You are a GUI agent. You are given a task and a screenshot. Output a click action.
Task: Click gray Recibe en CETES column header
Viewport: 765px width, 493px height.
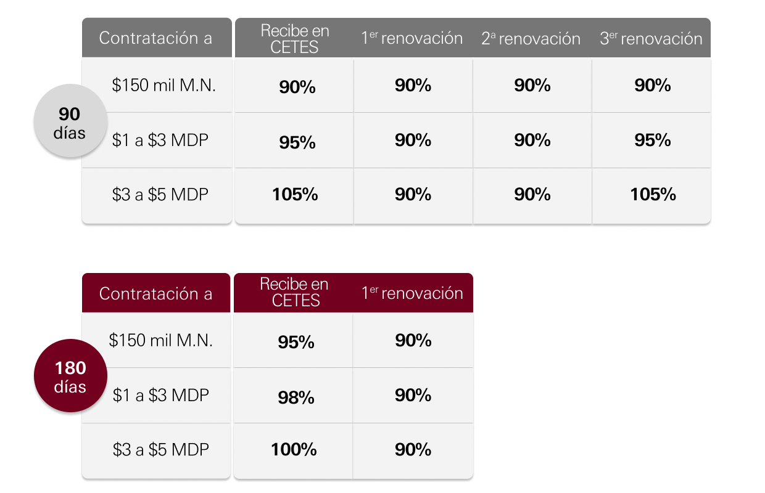click(295, 38)
